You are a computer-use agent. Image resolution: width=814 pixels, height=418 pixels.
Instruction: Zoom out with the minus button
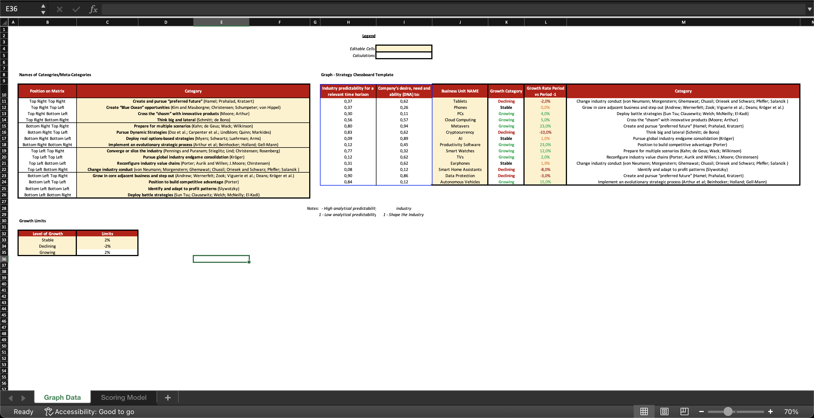701,412
